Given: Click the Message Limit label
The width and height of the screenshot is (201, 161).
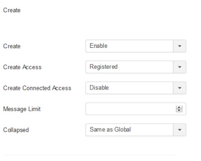Looking at the screenshot, I should pyautogui.click(x=22, y=109).
